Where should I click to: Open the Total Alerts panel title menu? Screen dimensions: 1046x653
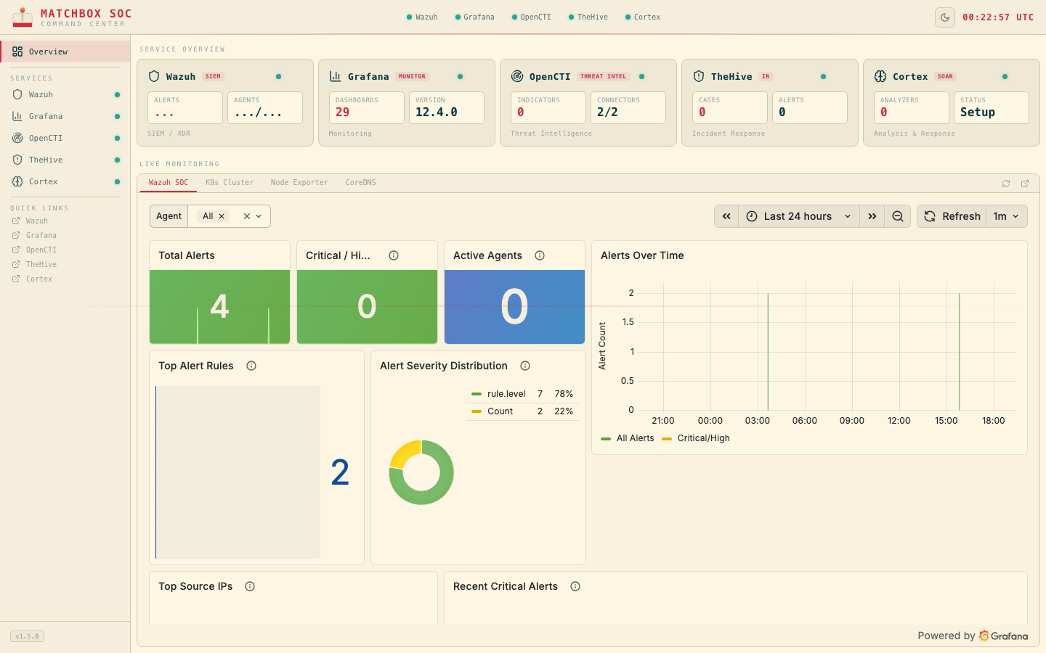(187, 255)
